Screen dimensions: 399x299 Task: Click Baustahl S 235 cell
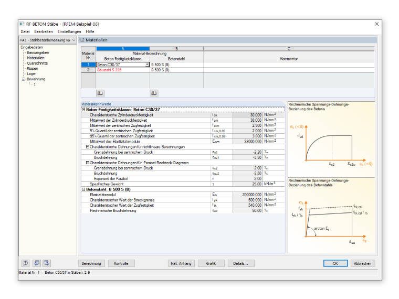tap(123, 70)
